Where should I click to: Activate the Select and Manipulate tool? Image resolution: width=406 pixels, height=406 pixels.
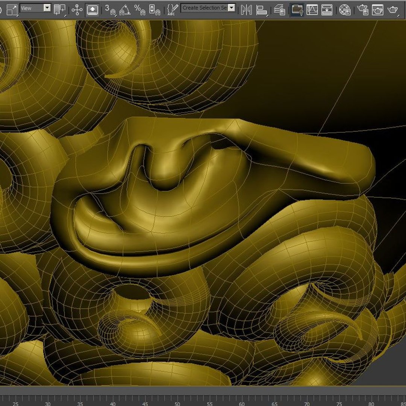[77, 10]
